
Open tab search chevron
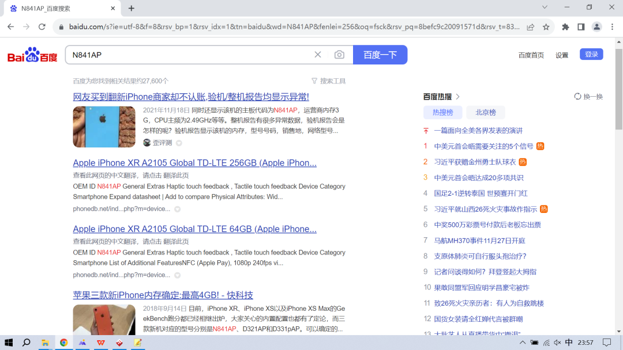tap(545, 7)
